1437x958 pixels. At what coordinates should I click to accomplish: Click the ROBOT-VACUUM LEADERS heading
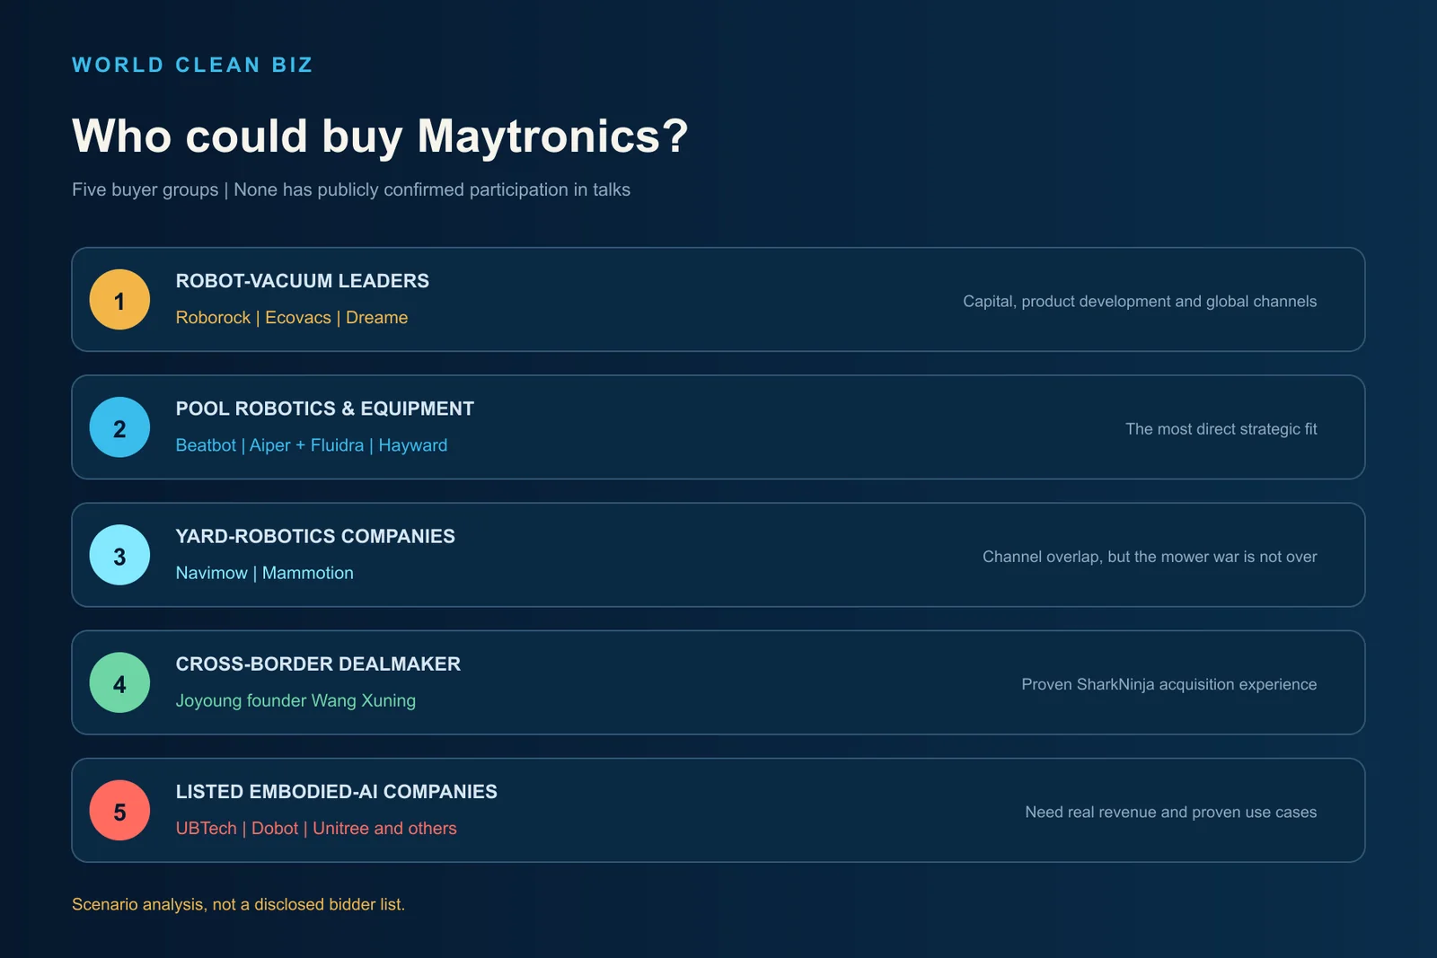pyautogui.click(x=303, y=281)
